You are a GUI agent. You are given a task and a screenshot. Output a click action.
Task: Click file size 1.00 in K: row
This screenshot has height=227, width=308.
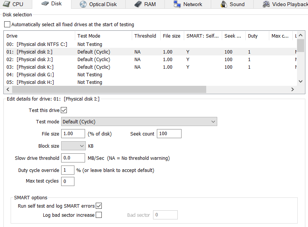pos(167,67)
